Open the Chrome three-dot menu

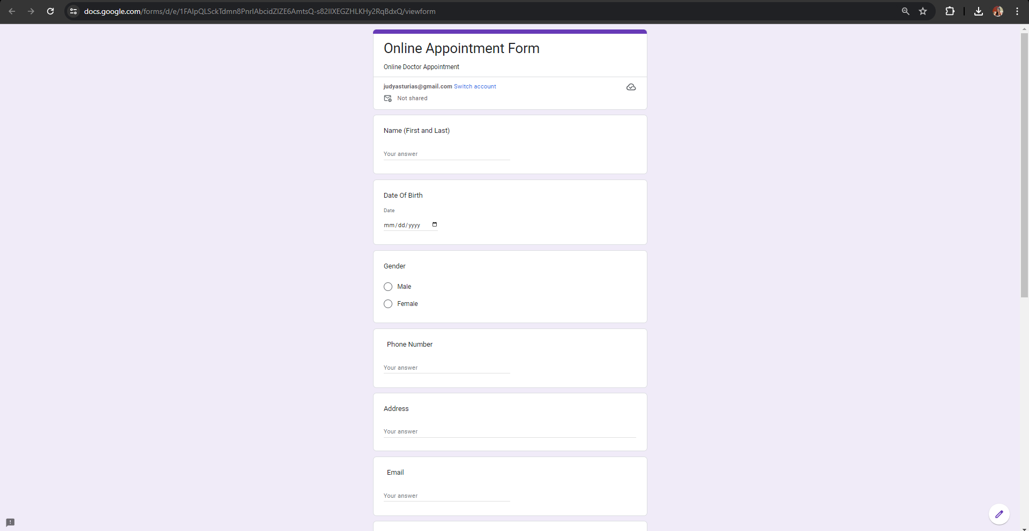pyautogui.click(x=1017, y=11)
